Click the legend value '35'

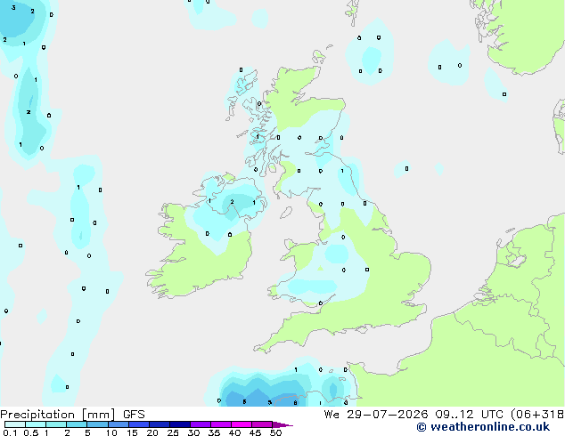(x=214, y=432)
